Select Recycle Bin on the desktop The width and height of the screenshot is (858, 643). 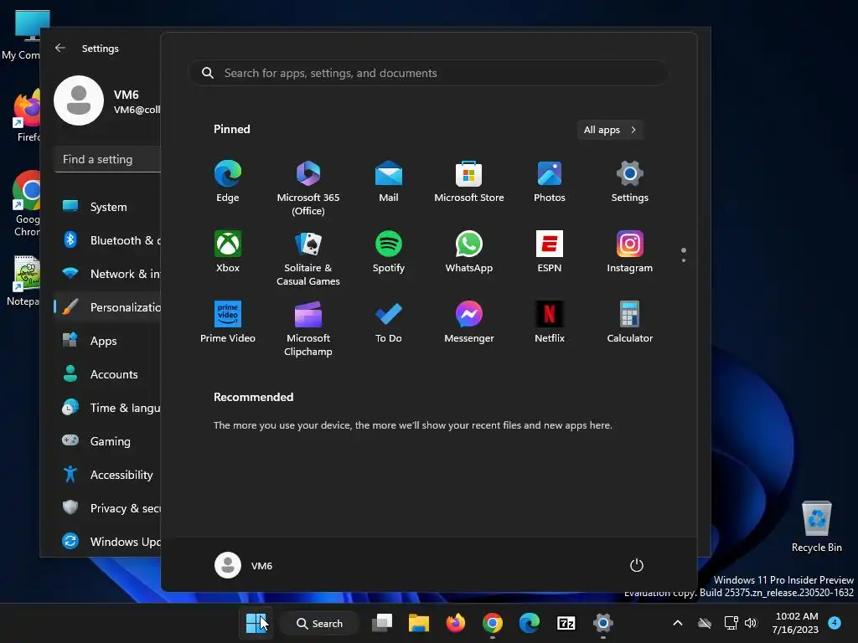click(x=816, y=527)
